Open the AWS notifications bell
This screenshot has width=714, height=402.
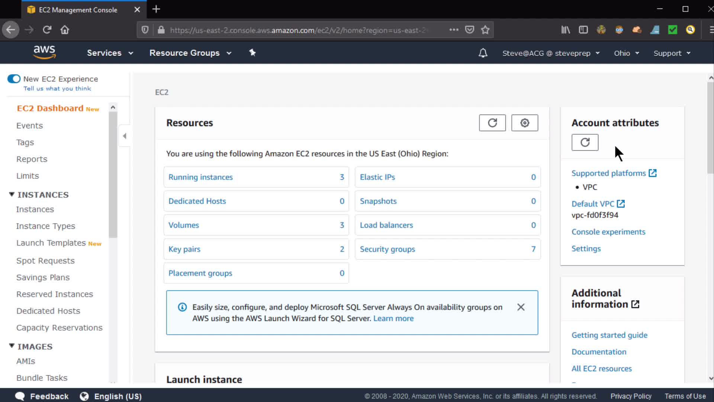tap(483, 53)
